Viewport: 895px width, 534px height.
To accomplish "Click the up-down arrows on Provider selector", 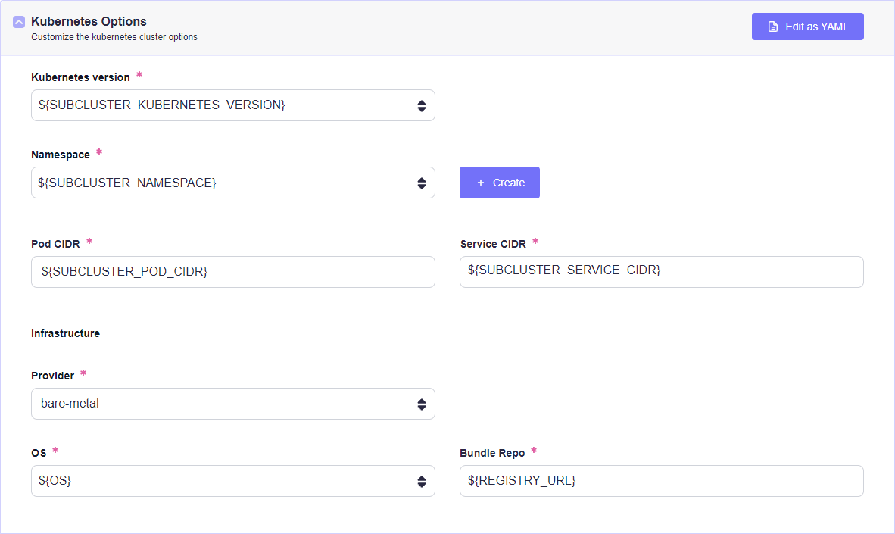I will (422, 404).
